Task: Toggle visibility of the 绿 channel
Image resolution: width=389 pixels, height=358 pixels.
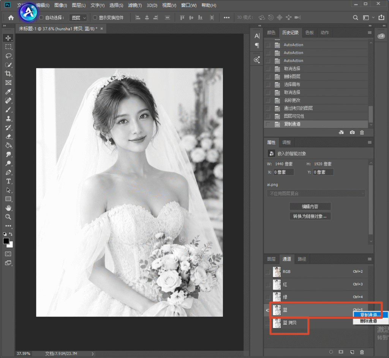Action: point(268,297)
